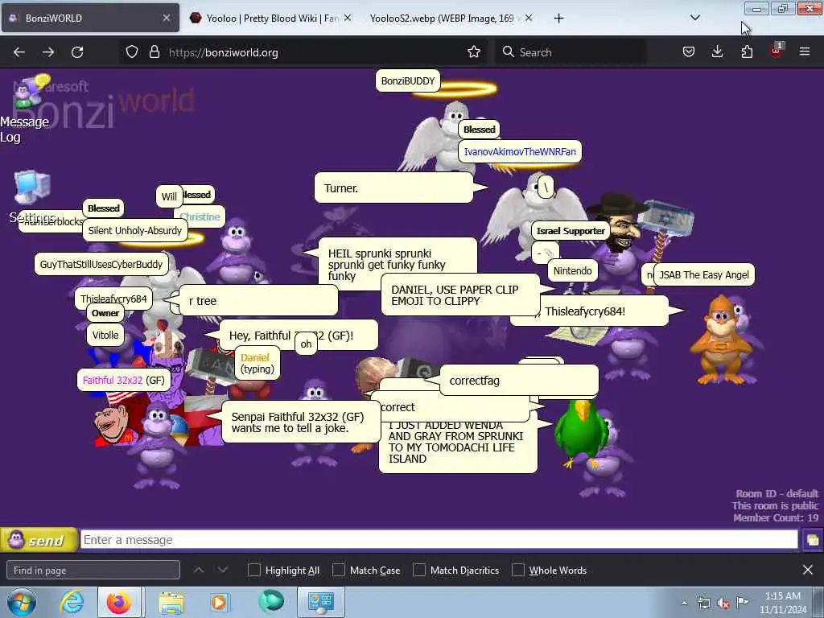824x618 pixels.
Task: Click the browser Back arrow
Action: click(x=19, y=52)
